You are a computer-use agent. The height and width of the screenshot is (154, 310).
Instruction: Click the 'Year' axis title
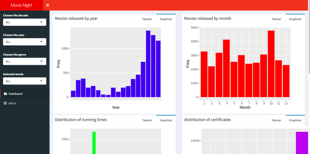pos(116,107)
